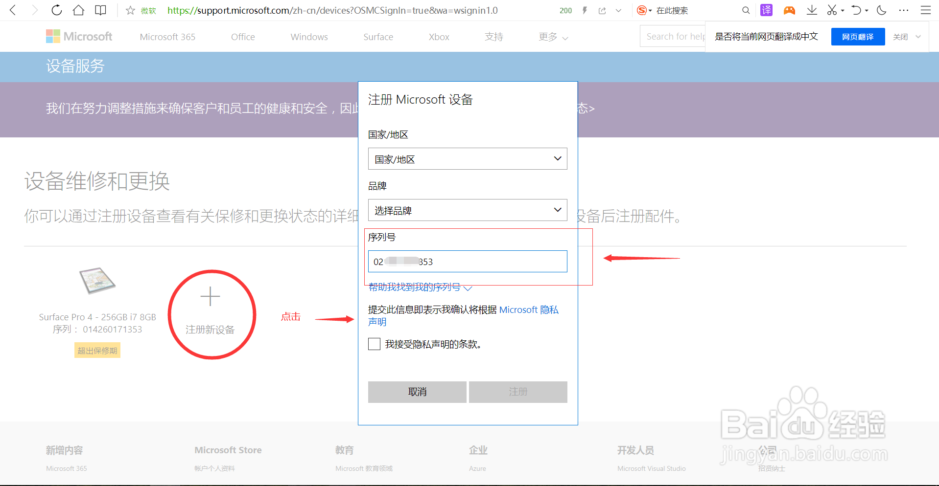
Task: Click the share page icon in address bar
Action: tap(602, 10)
